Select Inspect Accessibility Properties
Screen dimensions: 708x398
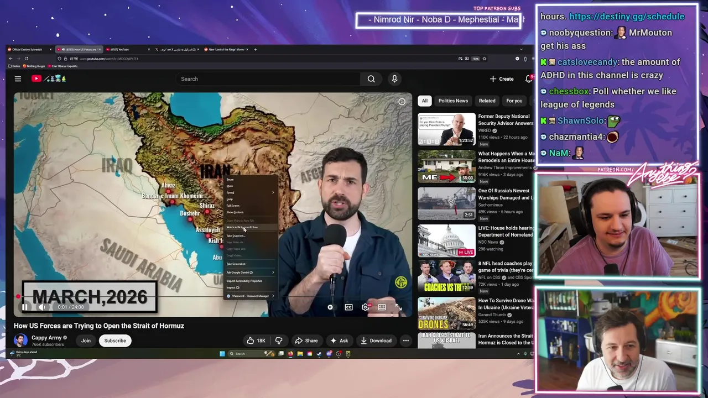tap(250, 281)
